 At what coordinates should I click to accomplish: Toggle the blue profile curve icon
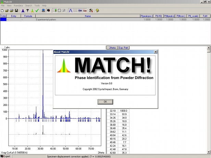click(71, 11)
